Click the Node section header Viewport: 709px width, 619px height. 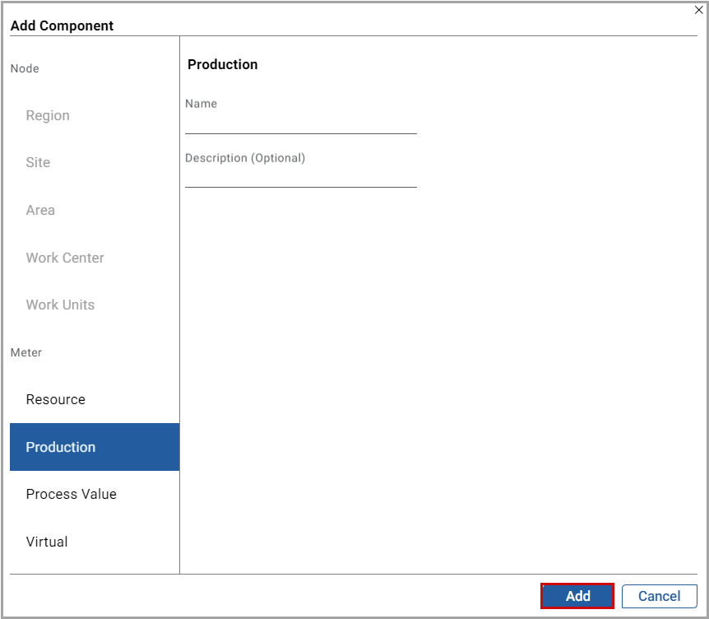25,68
